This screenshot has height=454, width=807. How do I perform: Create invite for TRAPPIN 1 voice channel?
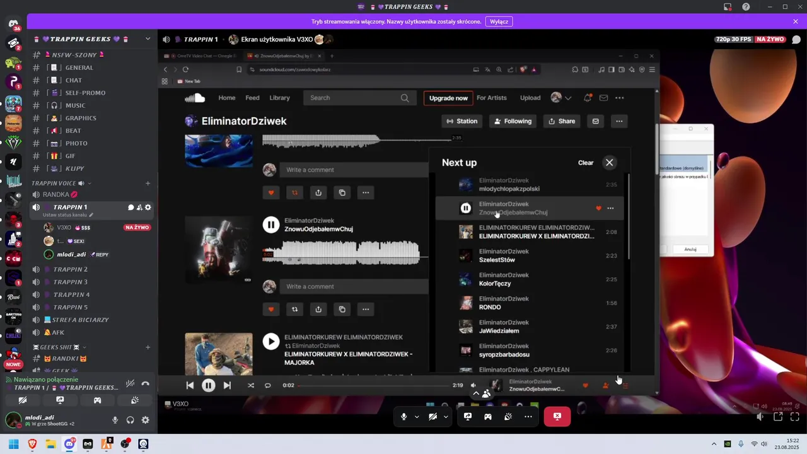(139, 207)
